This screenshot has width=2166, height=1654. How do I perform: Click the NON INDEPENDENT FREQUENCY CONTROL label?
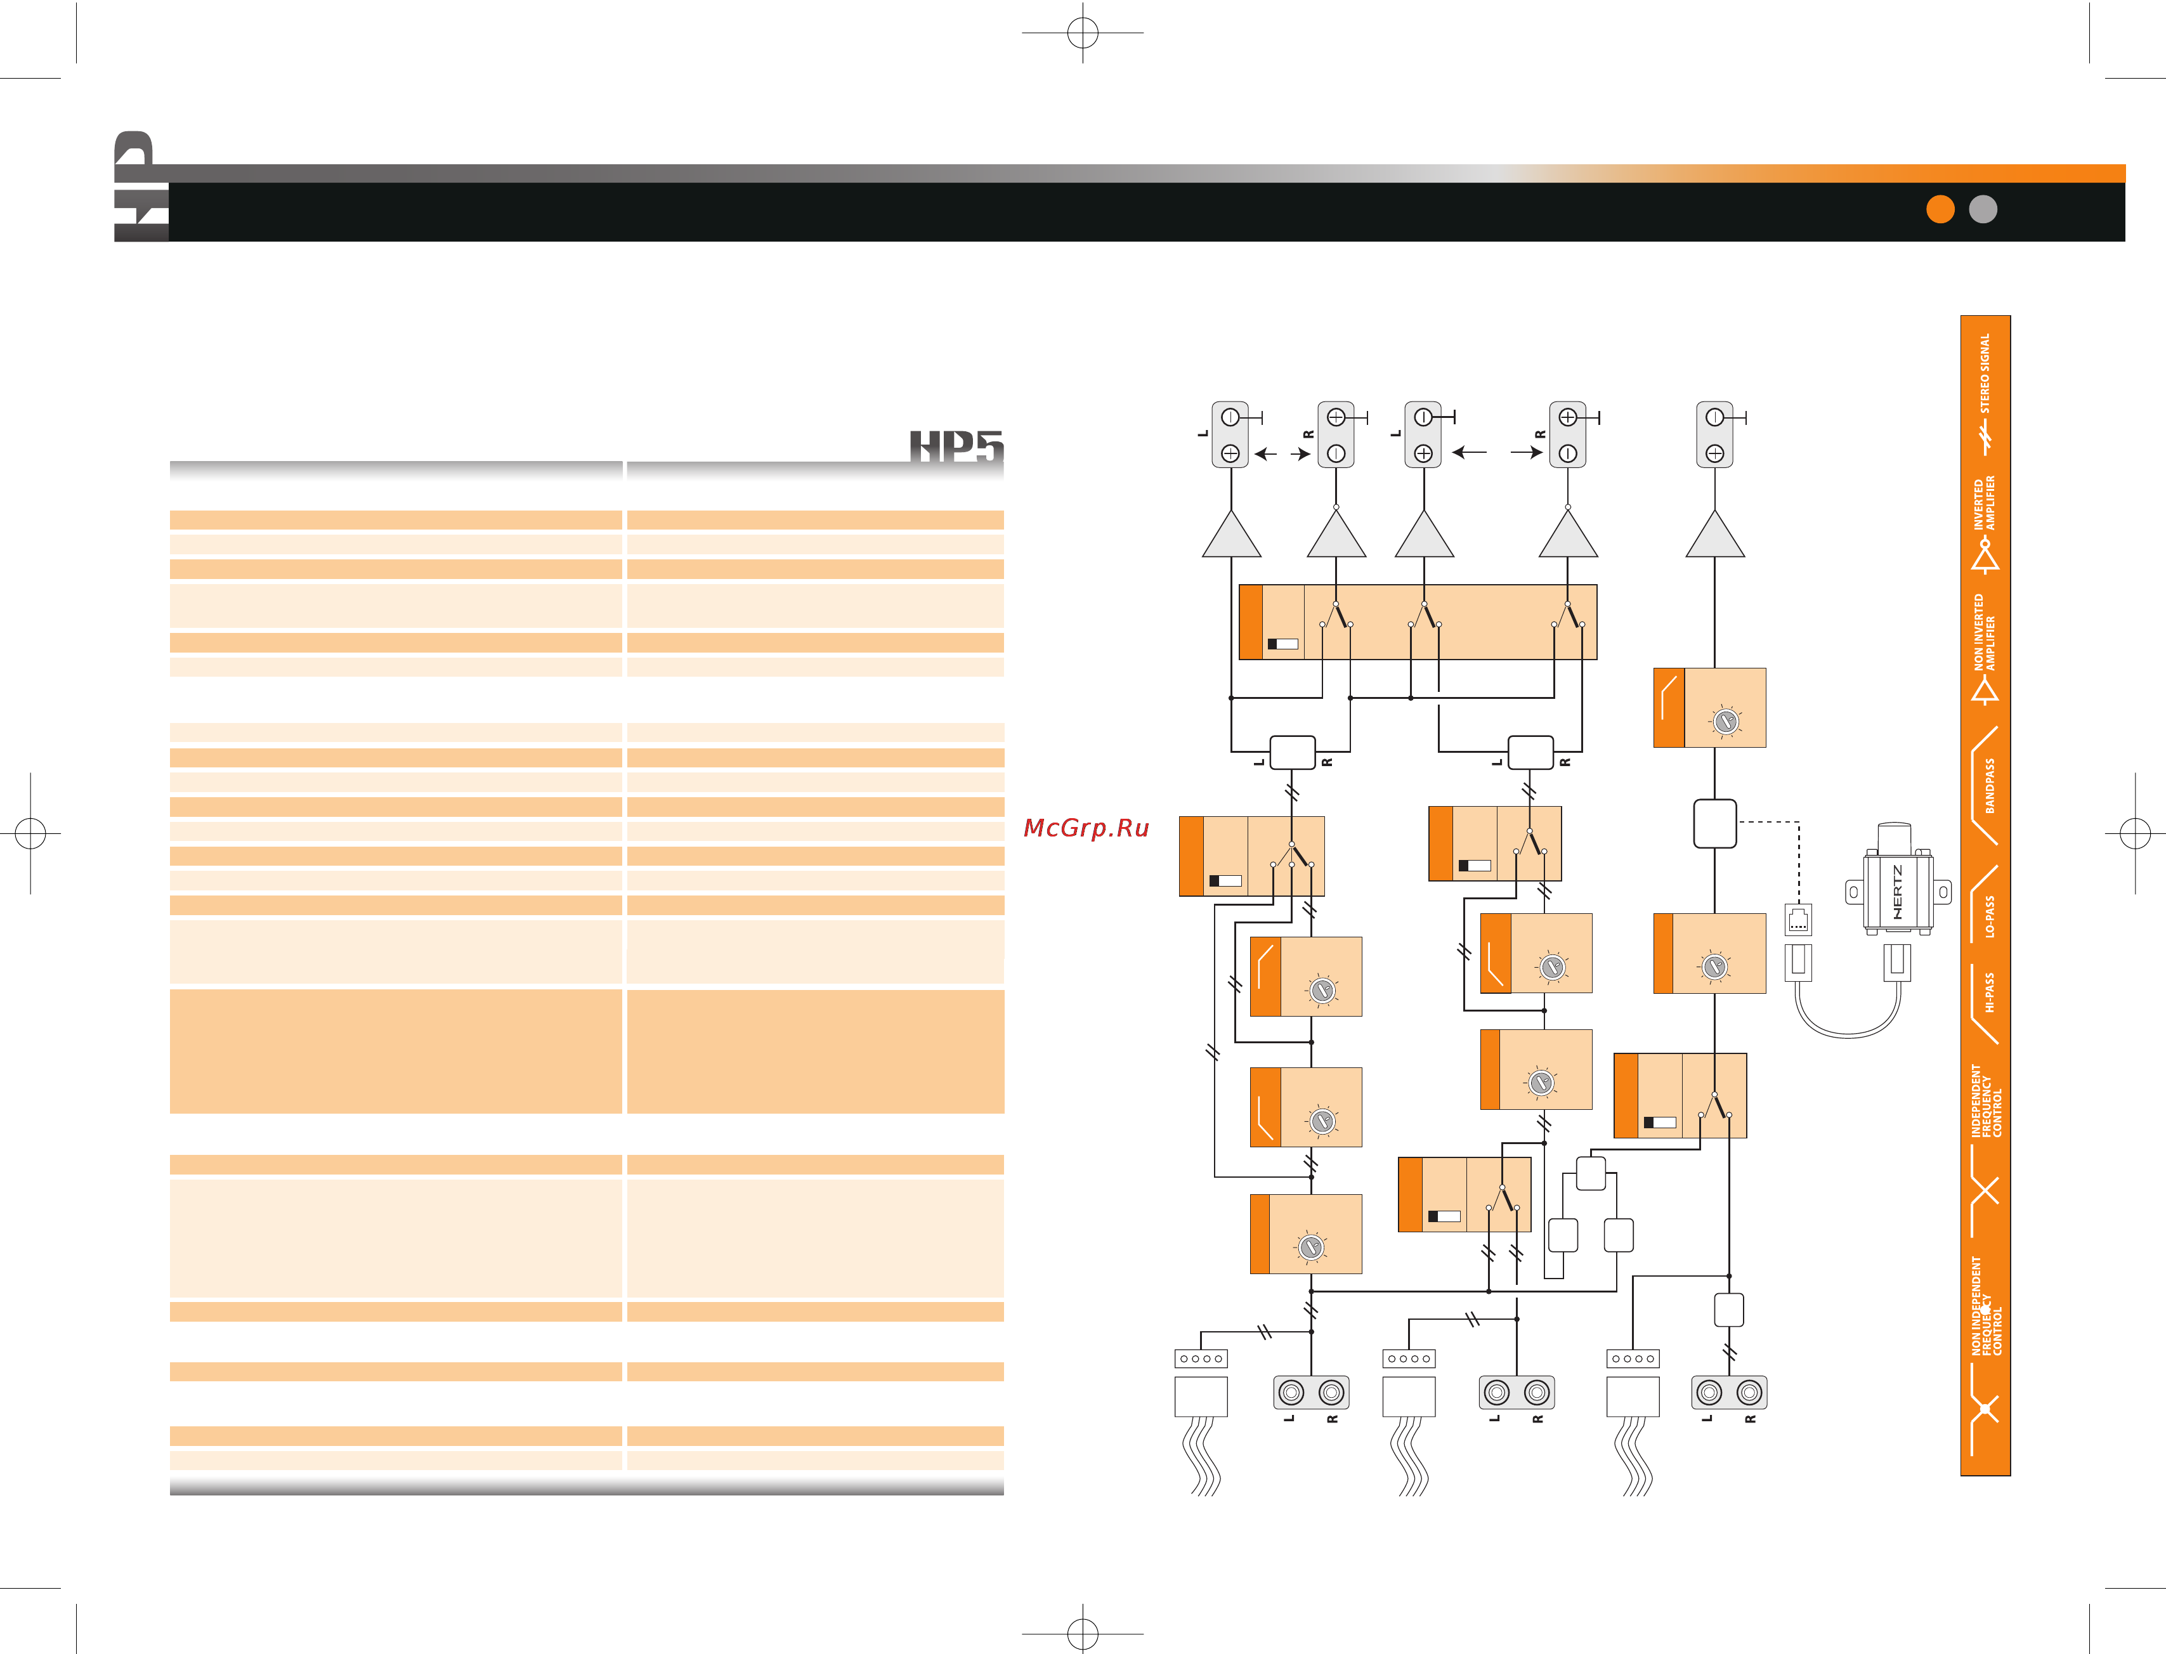tap(1986, 1306)
